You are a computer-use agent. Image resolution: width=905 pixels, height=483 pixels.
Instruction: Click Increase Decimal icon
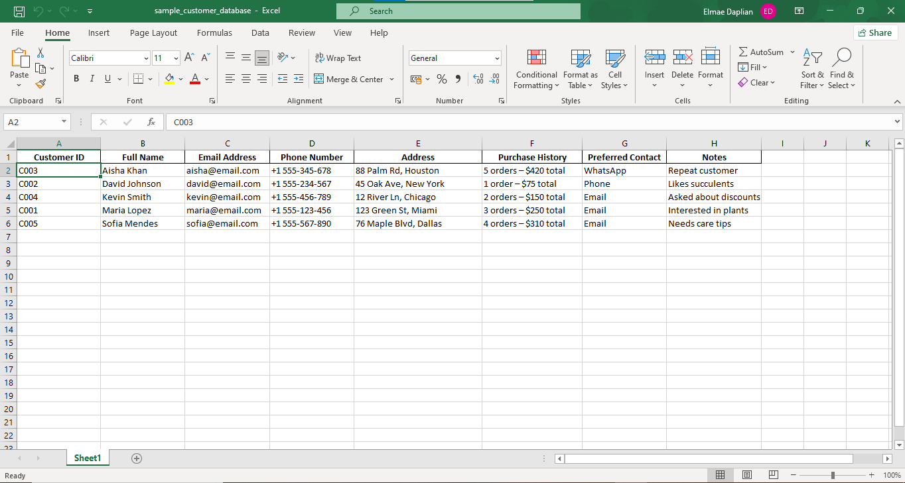click(x=478, y=79)
